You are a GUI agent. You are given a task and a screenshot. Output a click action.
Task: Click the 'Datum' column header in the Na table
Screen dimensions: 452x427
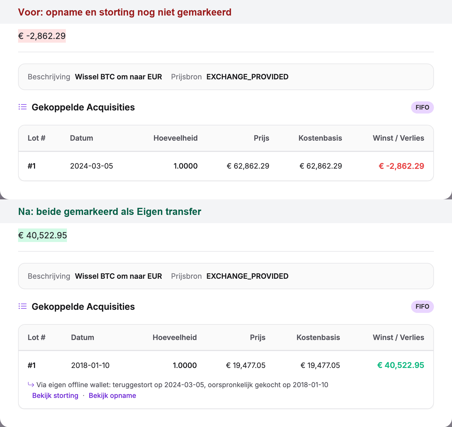click(82, 337)
